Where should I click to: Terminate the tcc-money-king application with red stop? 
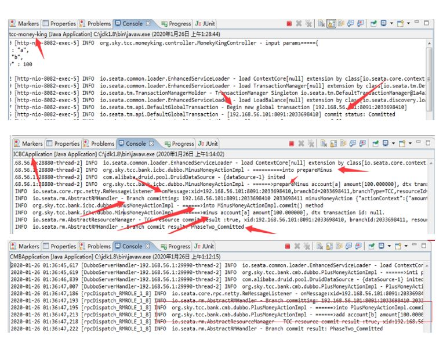(289, 23)
